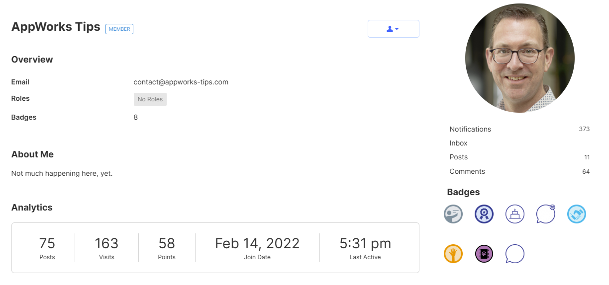Click the MEMBER rank label
Viewport: 609px width, 285px height.
(x=119, y=29)
